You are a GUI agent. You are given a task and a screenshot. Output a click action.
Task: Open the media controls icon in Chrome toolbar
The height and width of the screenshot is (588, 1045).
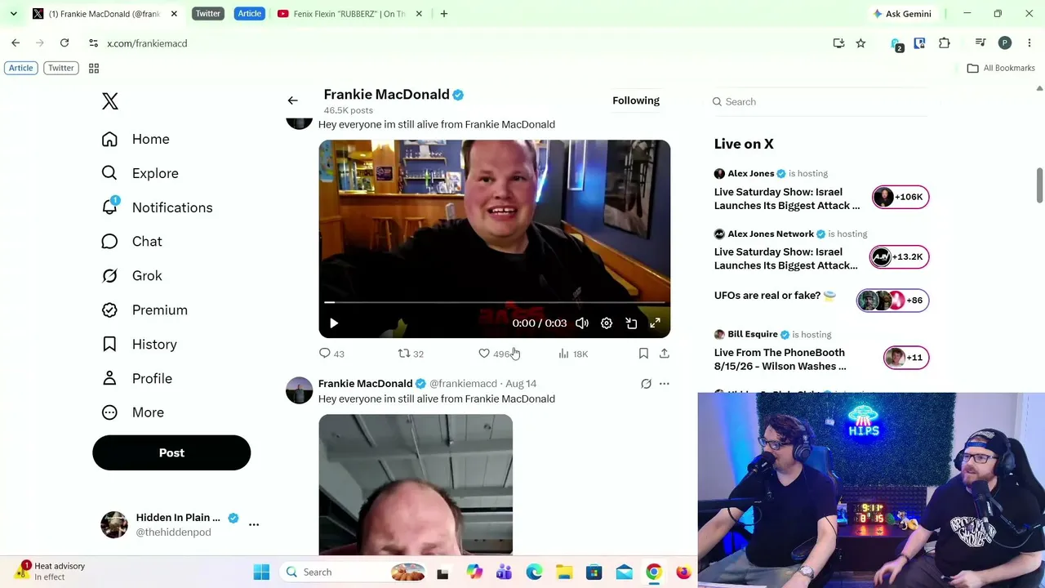pos(981,43)
